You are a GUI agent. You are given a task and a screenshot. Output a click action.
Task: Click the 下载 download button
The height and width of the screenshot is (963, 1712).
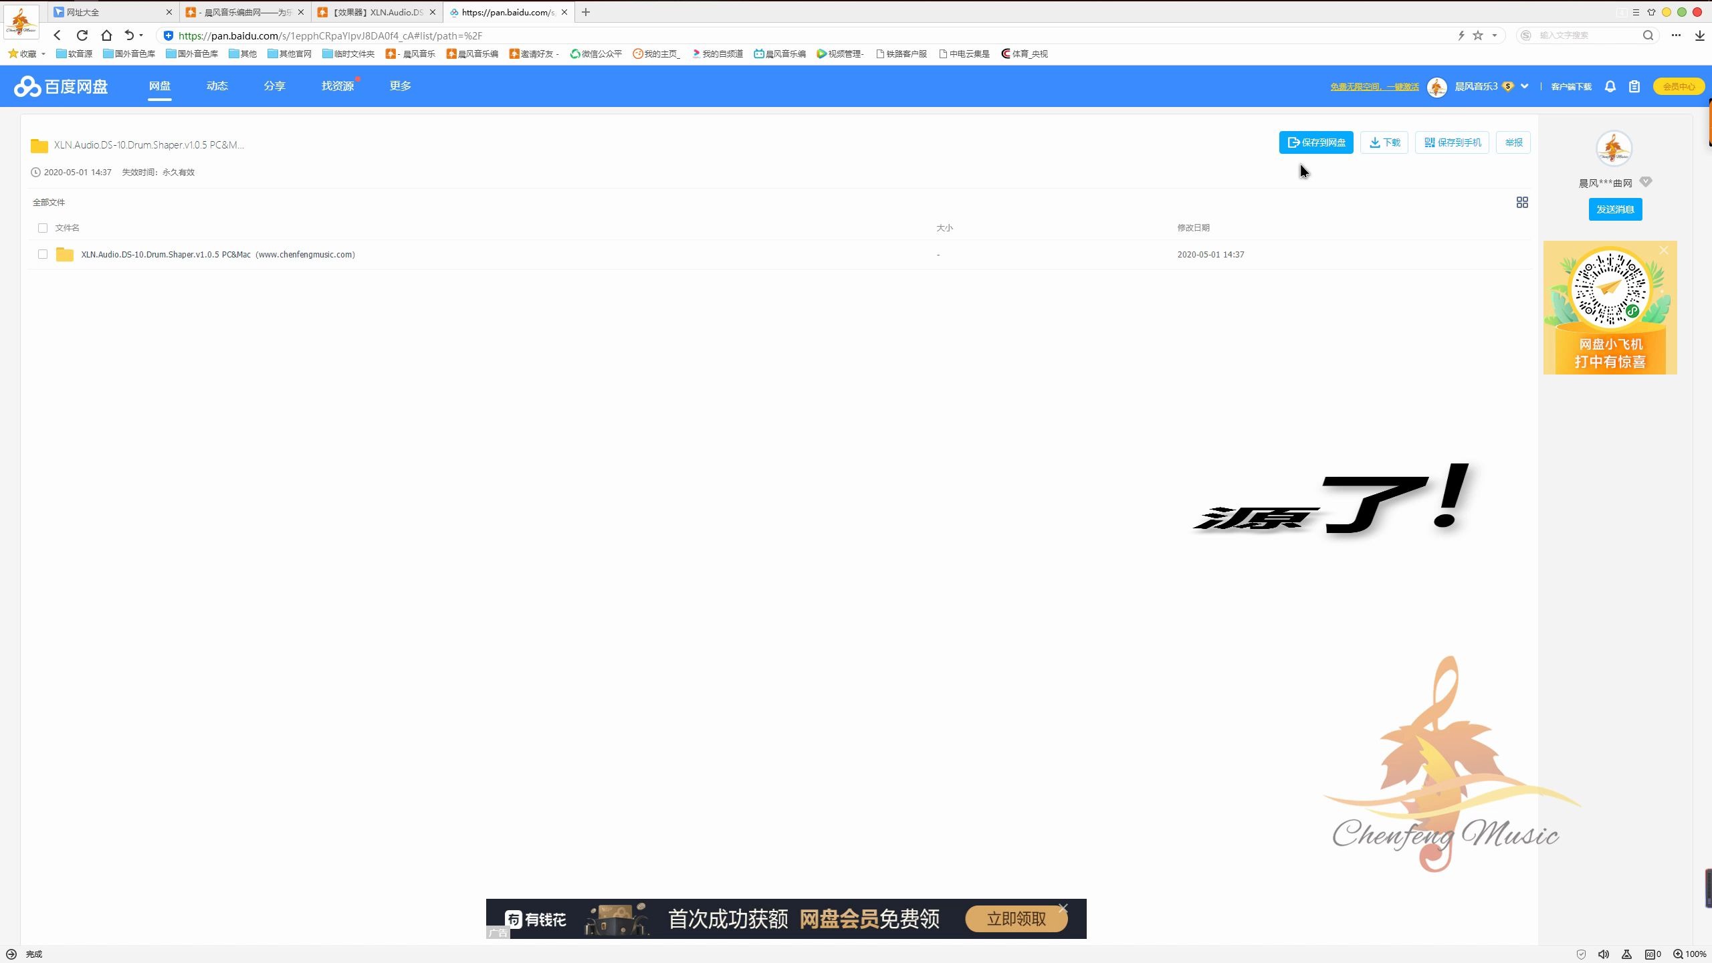click(1384, 142)
